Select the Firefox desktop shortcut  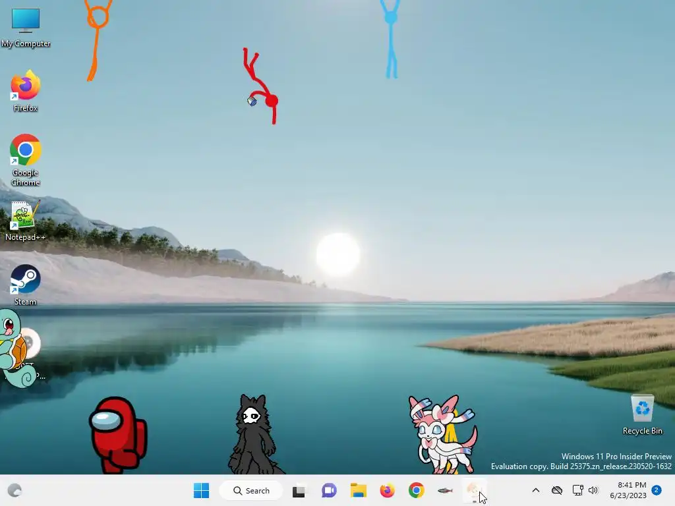[26, 91]
